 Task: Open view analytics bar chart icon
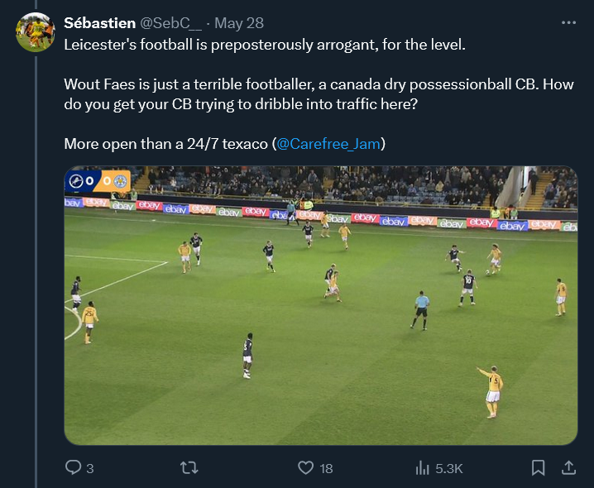422,468
